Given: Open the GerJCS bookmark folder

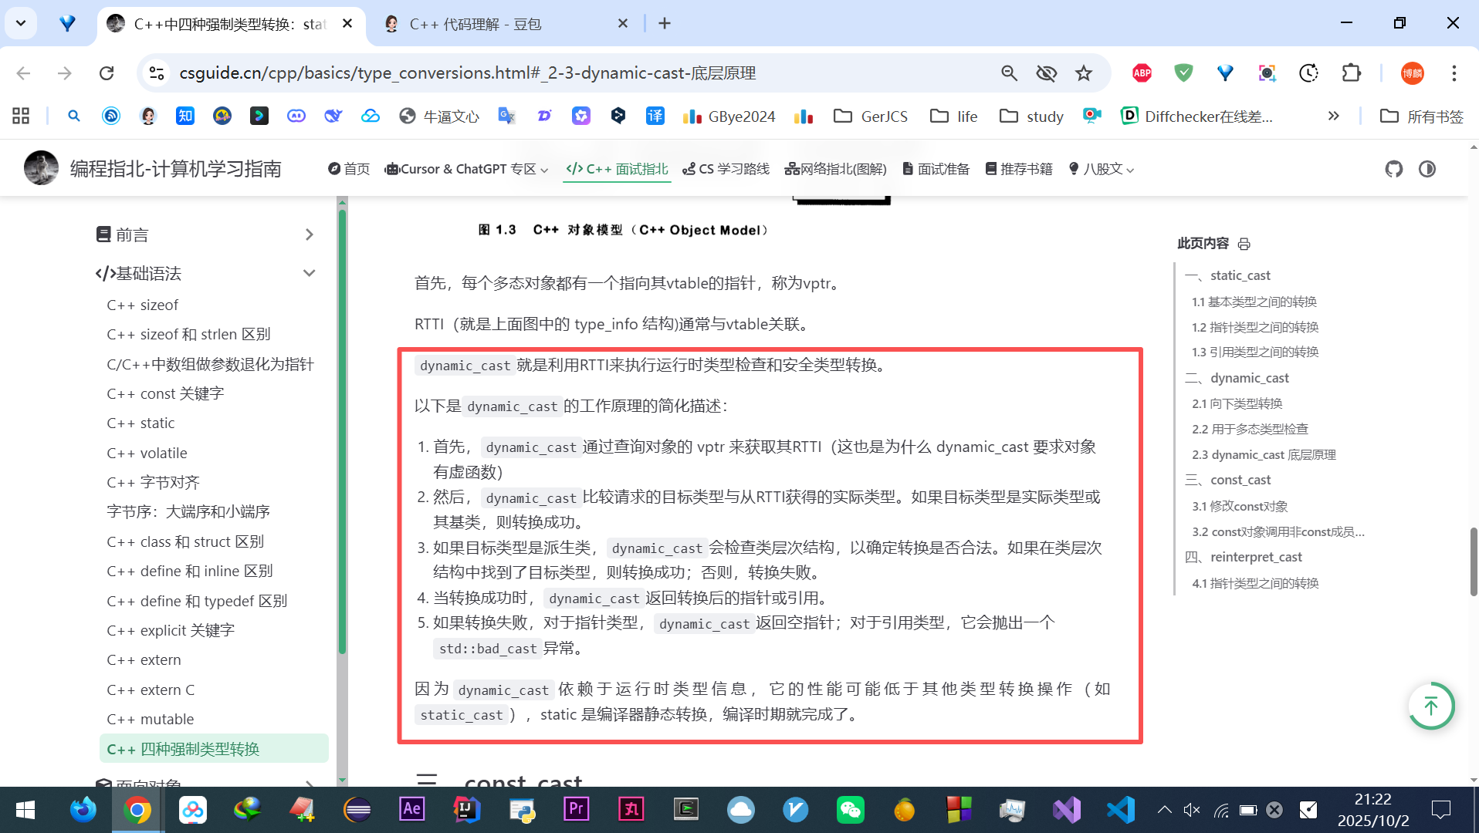Looking at the screenshot, I should (x=871, y=116).
